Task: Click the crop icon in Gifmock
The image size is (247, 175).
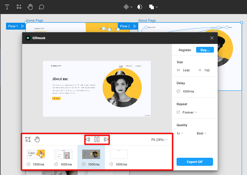Action: (x=28, y=139)
